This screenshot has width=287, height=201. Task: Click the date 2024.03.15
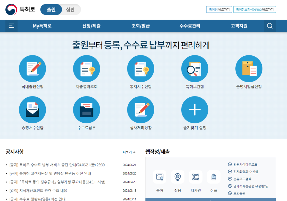[x=130, y=191]
